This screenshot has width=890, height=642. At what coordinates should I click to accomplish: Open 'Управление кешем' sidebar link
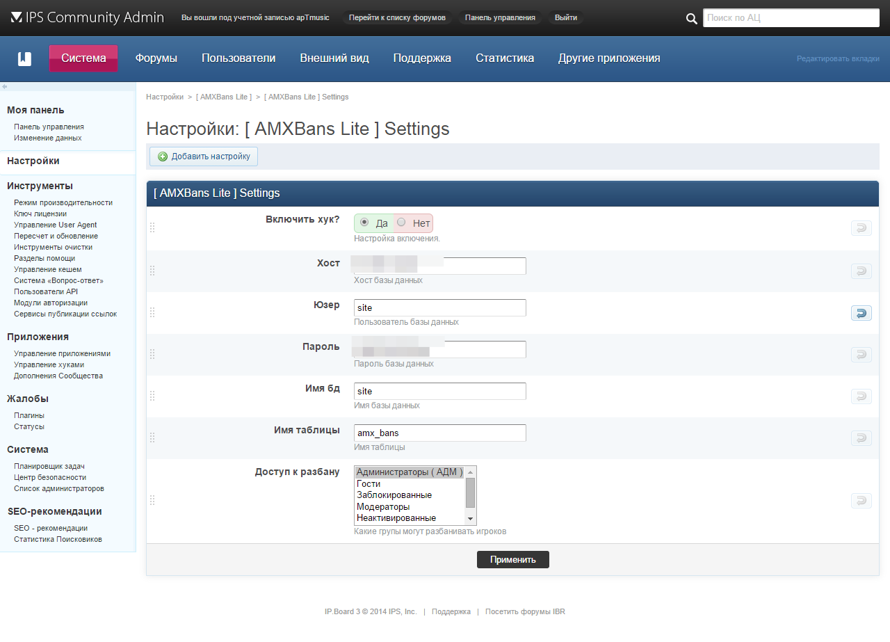point(48,269)
